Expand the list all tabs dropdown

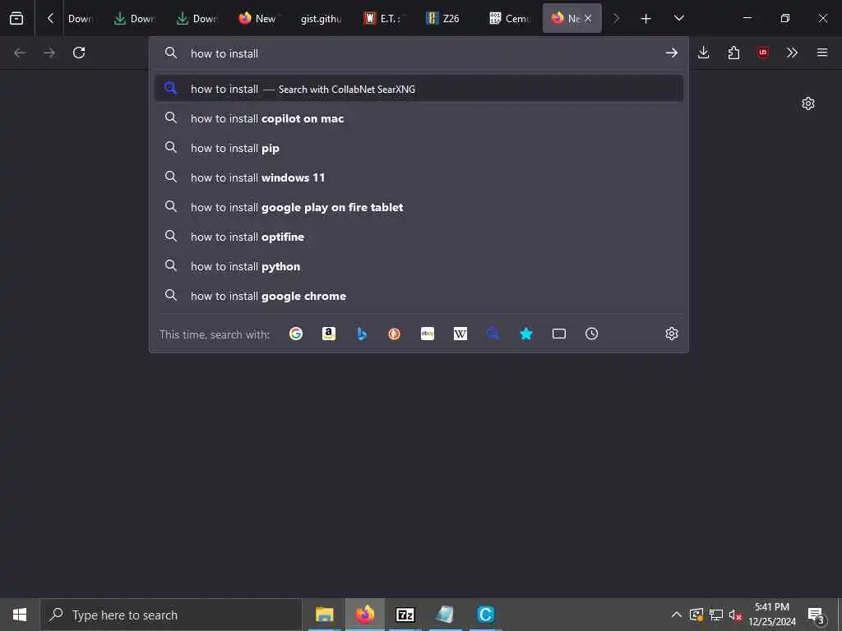coord(678,18)
